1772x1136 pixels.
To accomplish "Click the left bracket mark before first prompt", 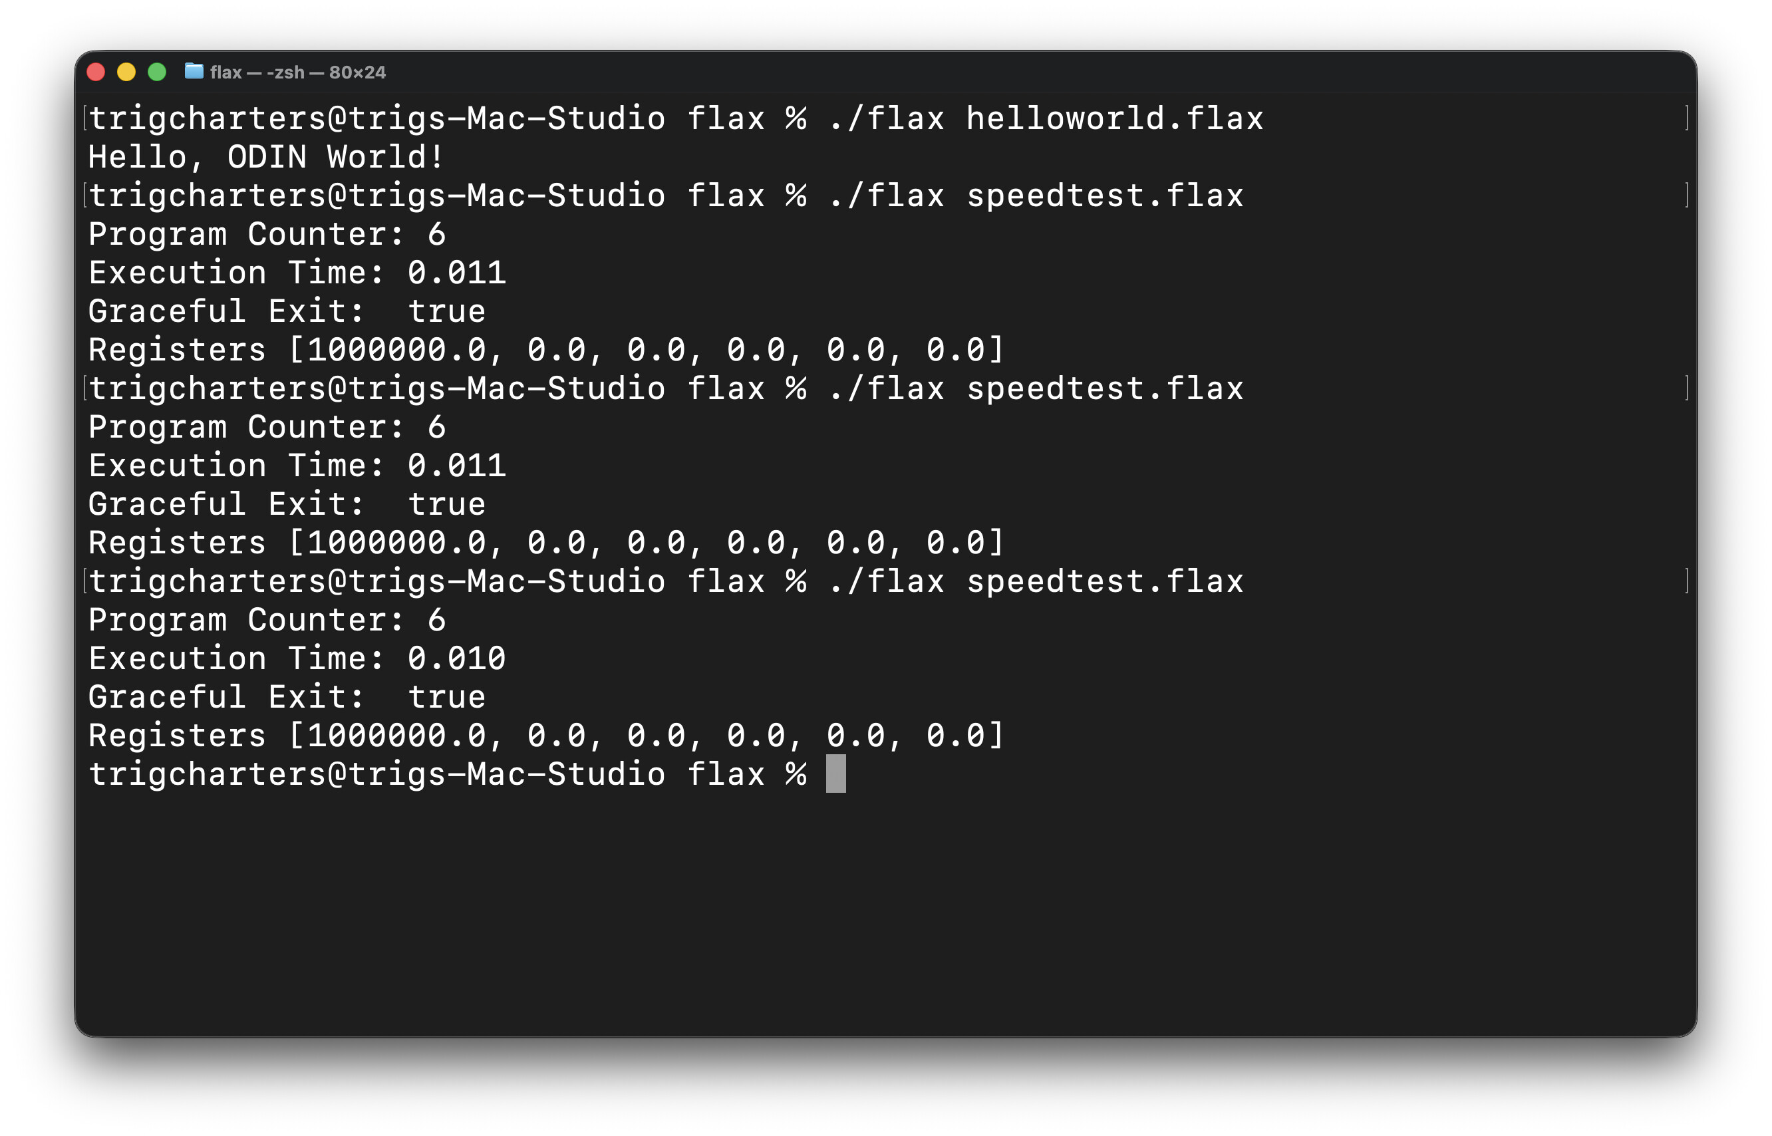I will point(86,118).
